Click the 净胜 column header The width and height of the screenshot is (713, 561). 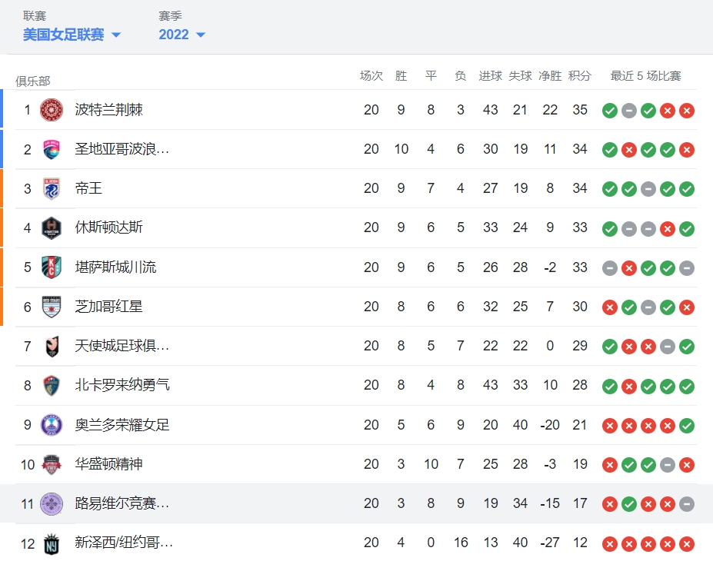pyautogui.click(x=550, y=76)
